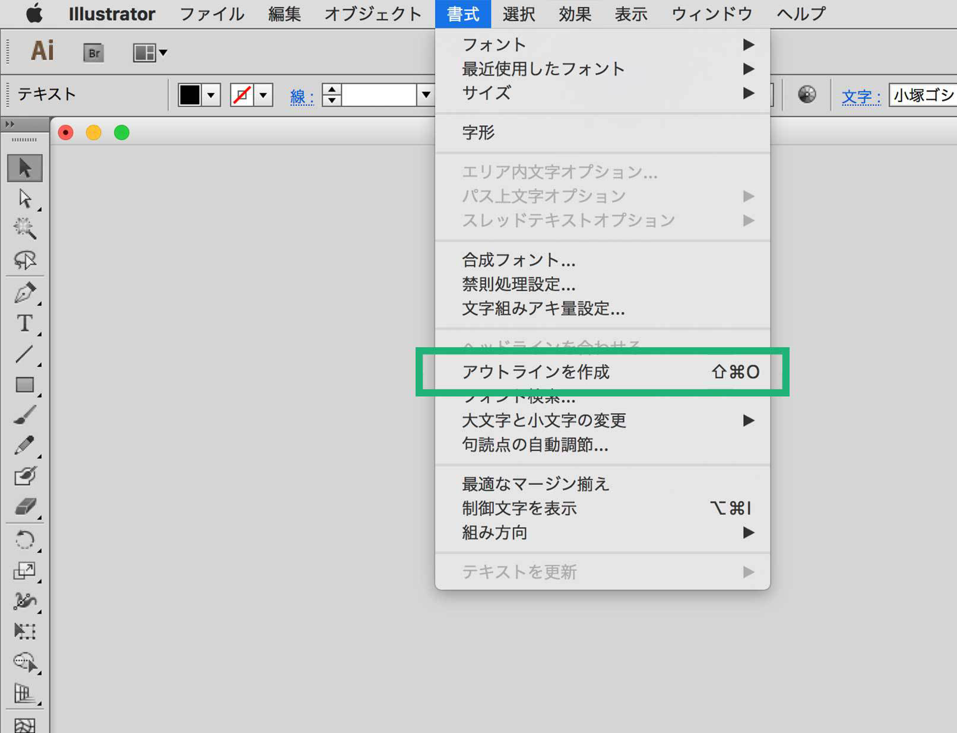
Task: Choose the Pen tool
Action: click(25, 293)
